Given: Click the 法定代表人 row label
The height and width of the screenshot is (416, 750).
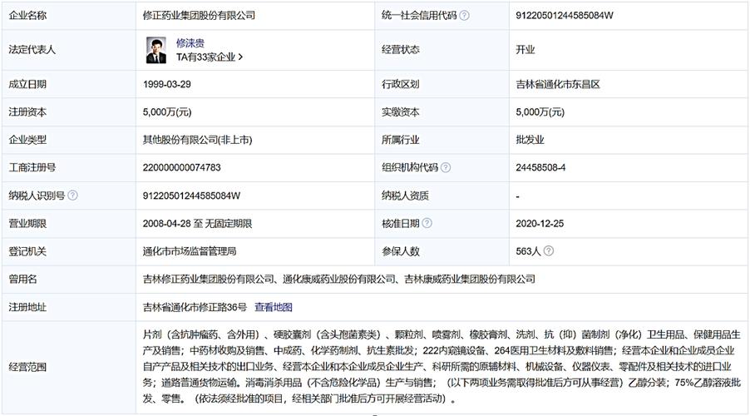Looking at the screenshot, I should (32, 50).
